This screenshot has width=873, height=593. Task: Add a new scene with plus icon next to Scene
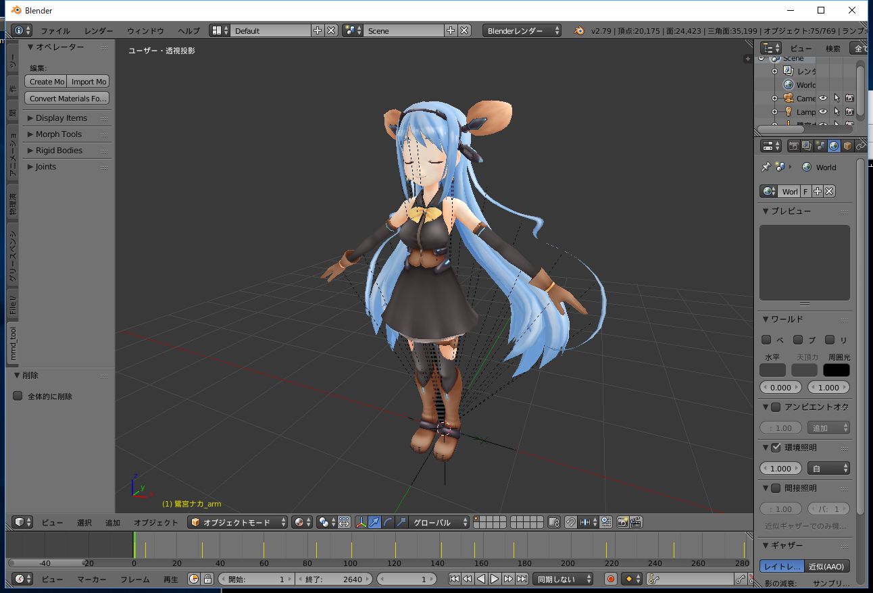[x=451, y=30]
